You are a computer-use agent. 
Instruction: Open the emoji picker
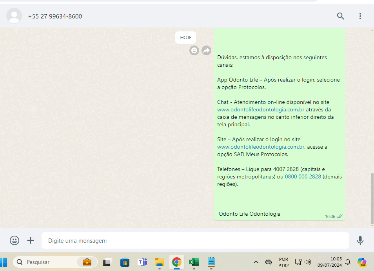point(15,240)
